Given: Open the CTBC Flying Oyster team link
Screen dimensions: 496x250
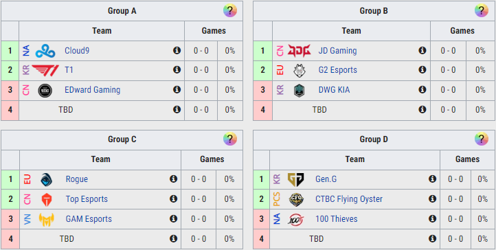Looking at the screenshot, I should [349, 199].
